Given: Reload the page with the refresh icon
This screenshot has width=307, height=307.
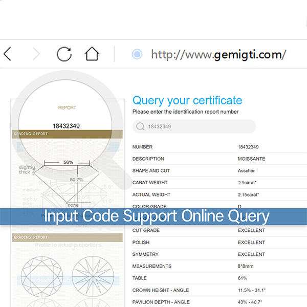Looking at the screenshot, I should tap(64, 54).
